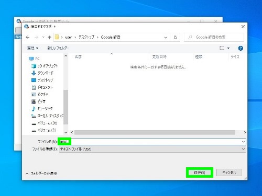Screen dimensions: 262x196
Task: Click the 保存(S) button
Action: pyautogui.click(x=199, y=172)
